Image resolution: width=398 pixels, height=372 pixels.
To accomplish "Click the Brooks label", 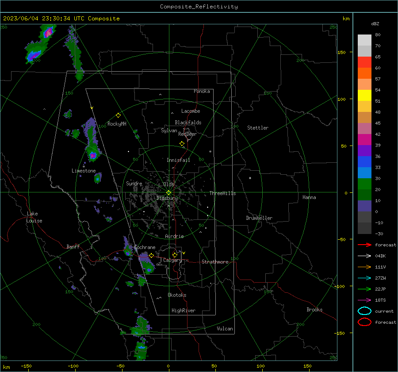I will (314, 310).
